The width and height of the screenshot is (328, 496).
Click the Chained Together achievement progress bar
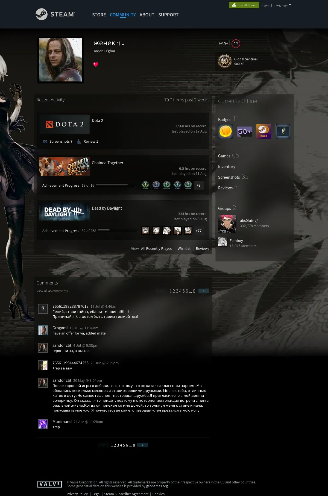(116, 185)
